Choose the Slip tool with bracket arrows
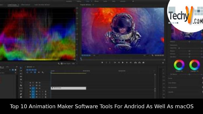Viewport: 203px width, 114px height. pyautogui.click(x=21, y=88)
